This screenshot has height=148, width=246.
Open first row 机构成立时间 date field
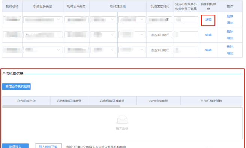pyautogui.click(x=160, y=20)
